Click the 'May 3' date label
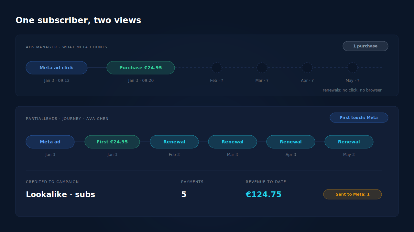 pyautogui.click(x=349, y=155)
